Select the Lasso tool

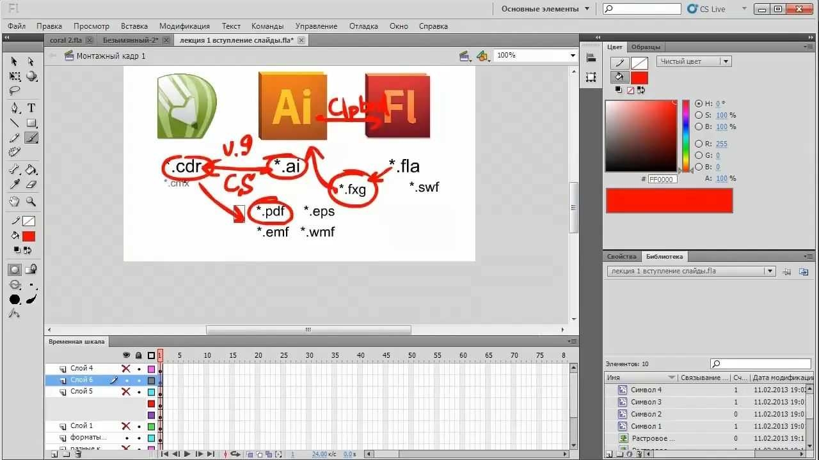14,91
